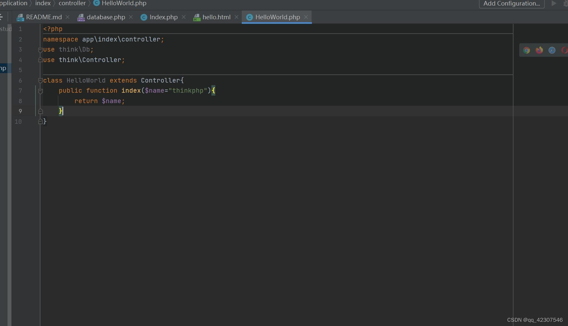The width and height of the screenshot is (568, 326).
Task: Click the think\Db import text
Action: [x=74, y=50]
